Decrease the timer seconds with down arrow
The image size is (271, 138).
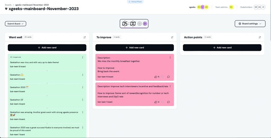[133, 27]
